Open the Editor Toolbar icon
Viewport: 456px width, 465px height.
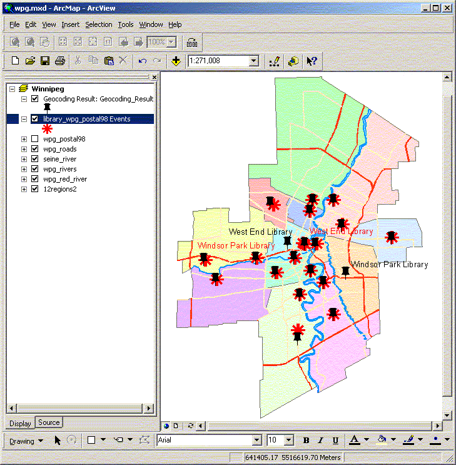click(273, 61)
